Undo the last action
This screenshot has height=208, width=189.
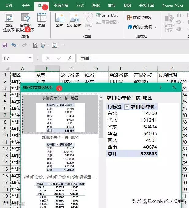[14, 45]
